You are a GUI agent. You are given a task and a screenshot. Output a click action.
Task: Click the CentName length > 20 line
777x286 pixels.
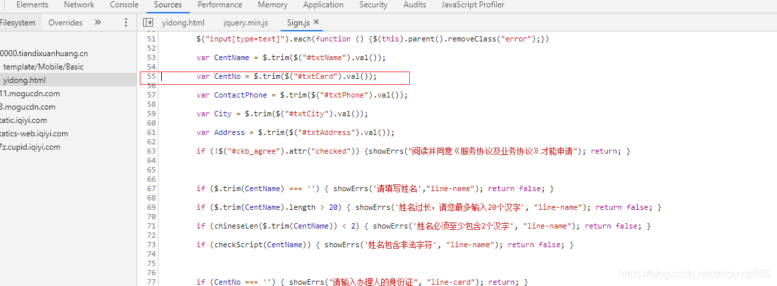click(429, 207)
